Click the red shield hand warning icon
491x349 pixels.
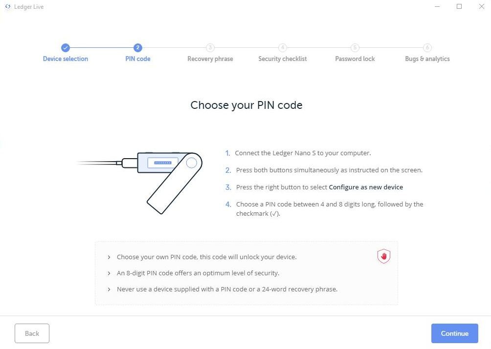click(x=384, y=256)
